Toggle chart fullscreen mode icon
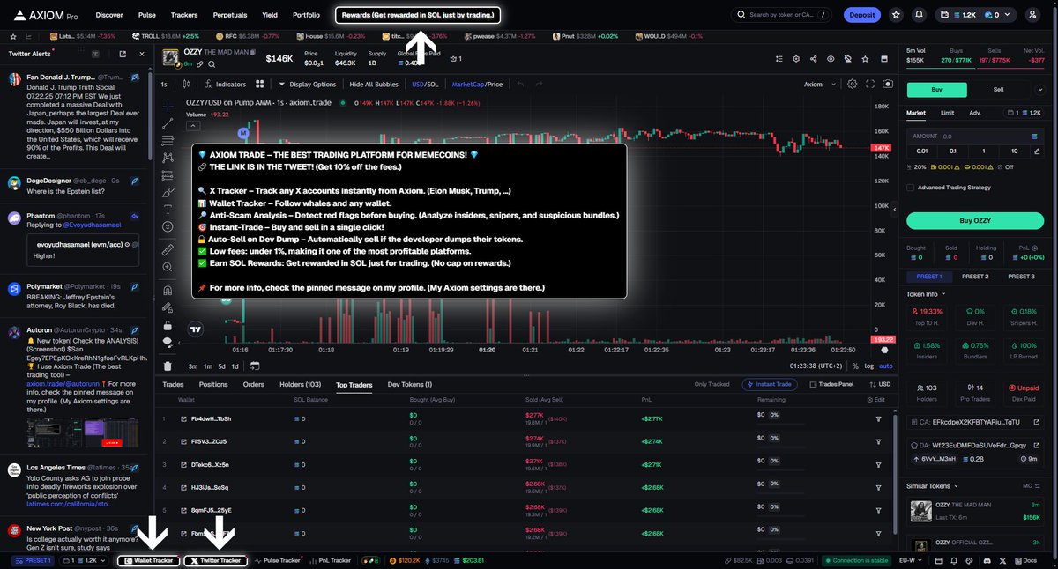 869,85
